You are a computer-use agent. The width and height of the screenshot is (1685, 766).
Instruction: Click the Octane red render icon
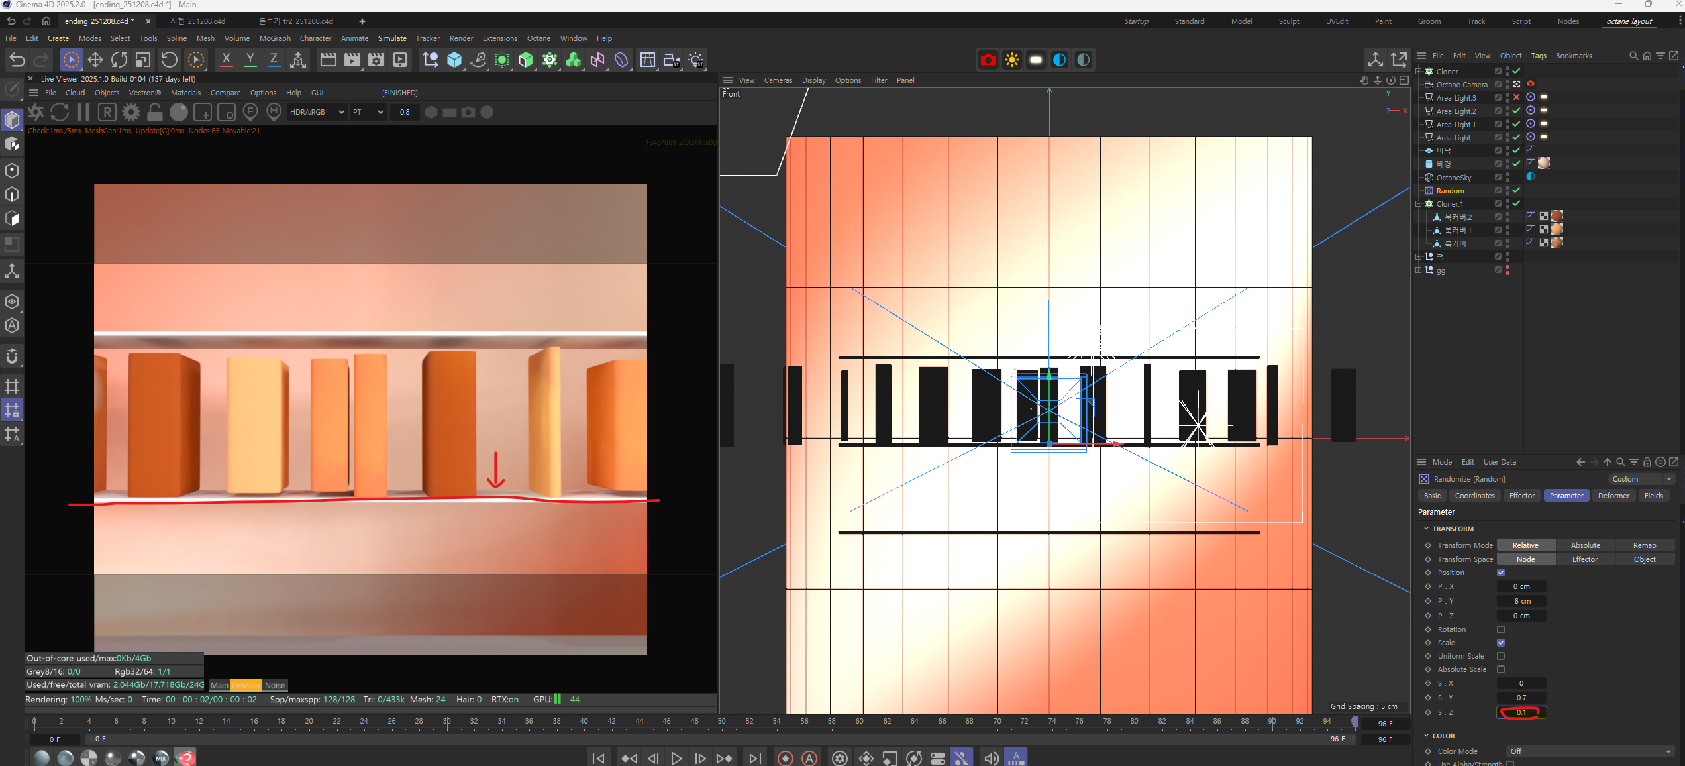pos(988,60)
